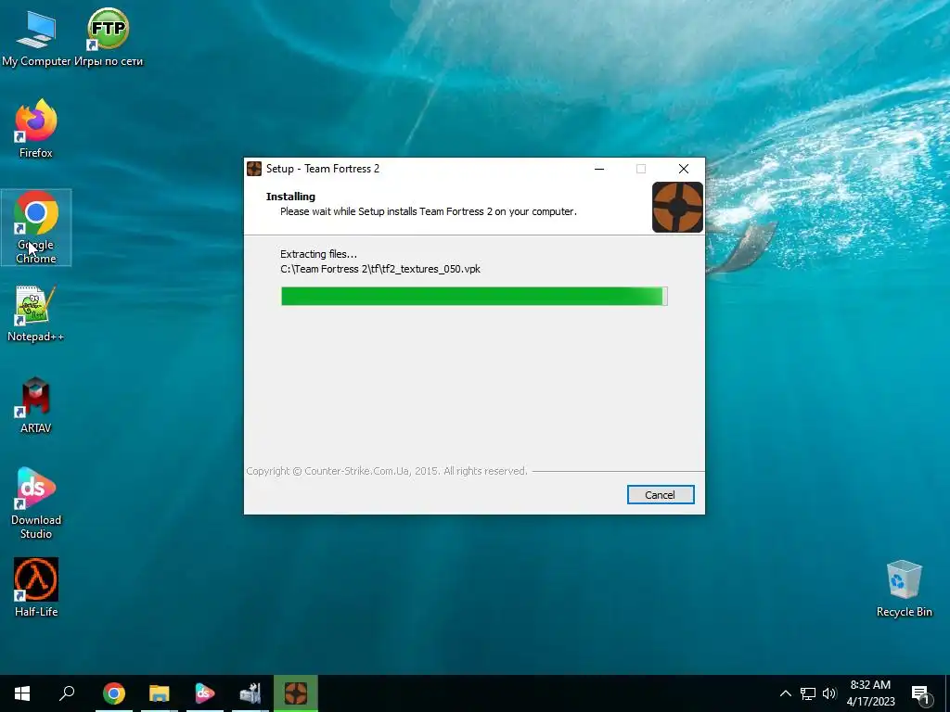Select the ARTAV antivirus desktop icon
This screenshot has height=712, width=950.
36,405
